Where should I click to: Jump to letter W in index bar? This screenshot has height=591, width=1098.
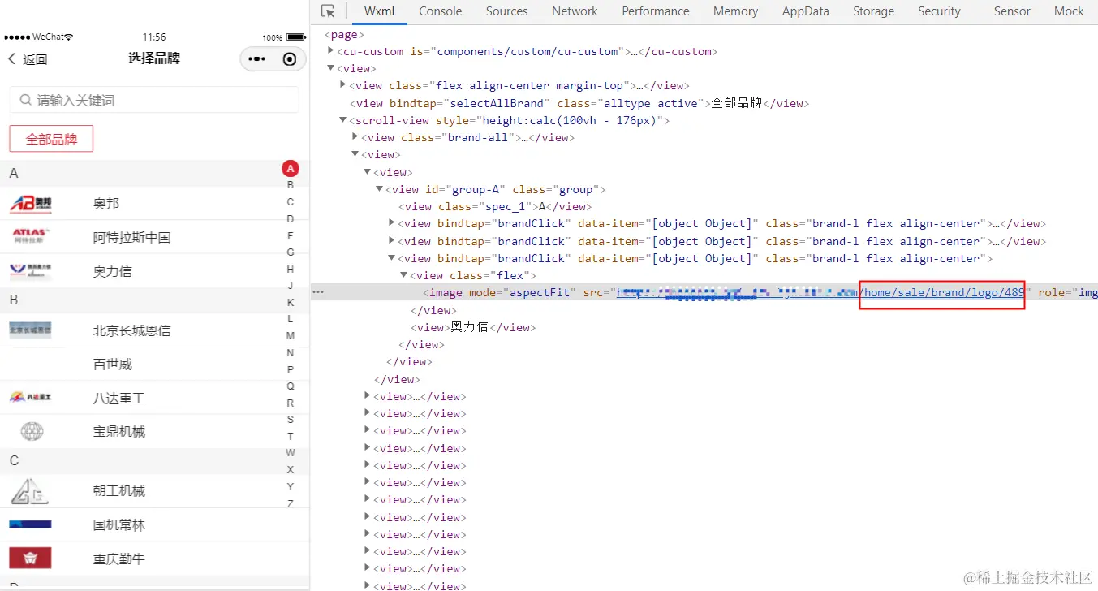click(291, 453)
